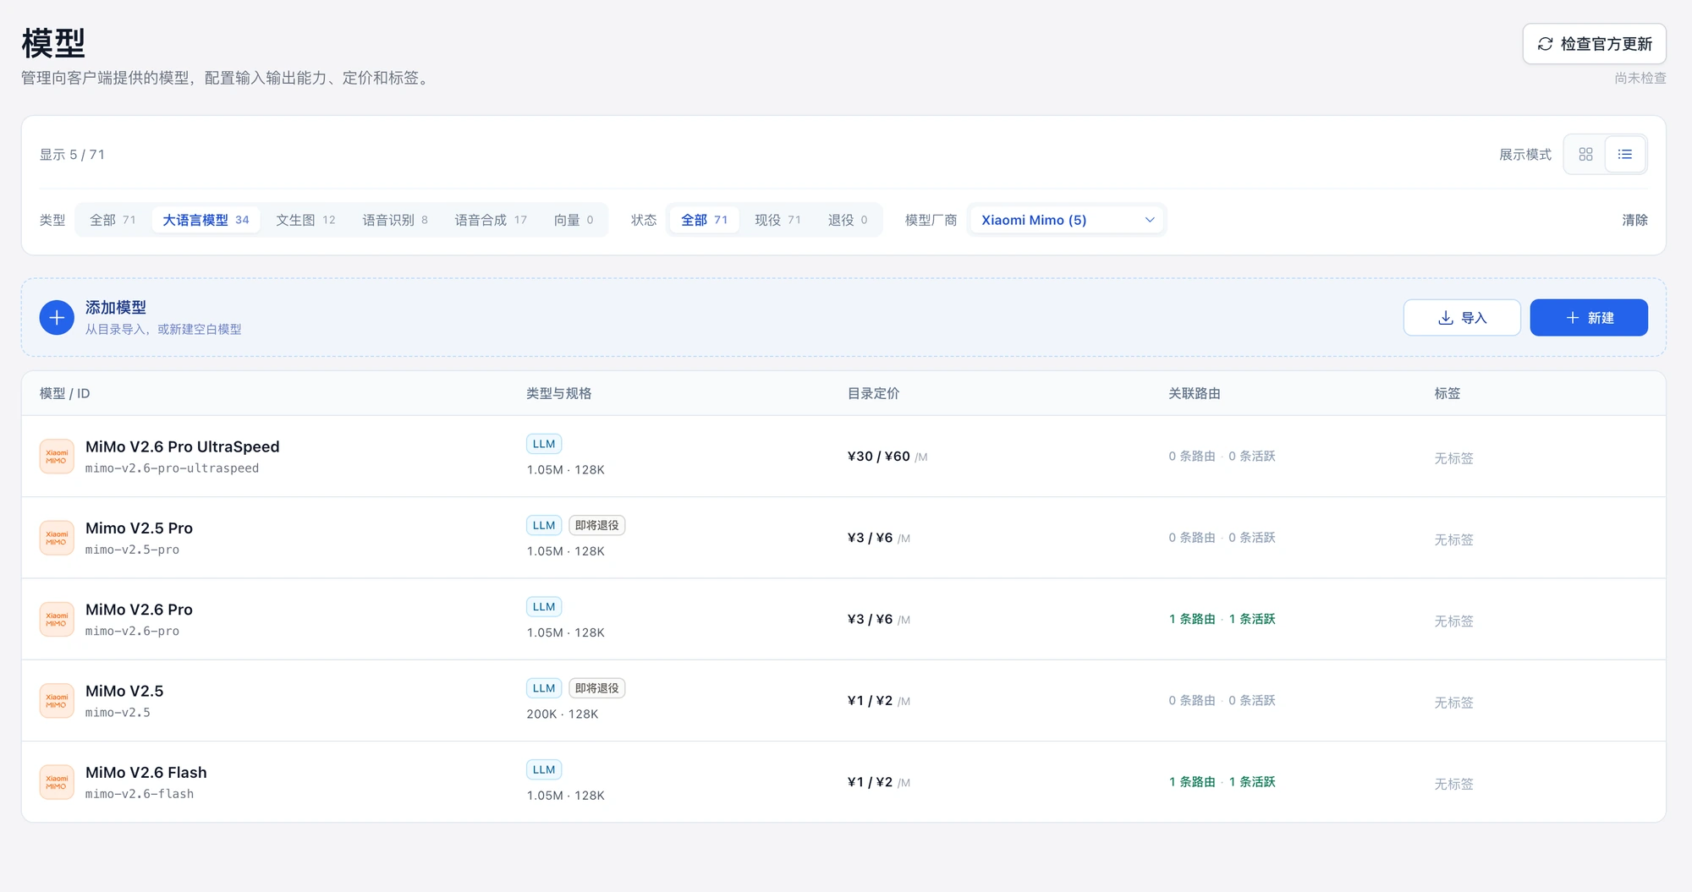The height and width of the screenshot is (892, 1692).
Task: Clear filters with 清除
Action: (1634, 220)
